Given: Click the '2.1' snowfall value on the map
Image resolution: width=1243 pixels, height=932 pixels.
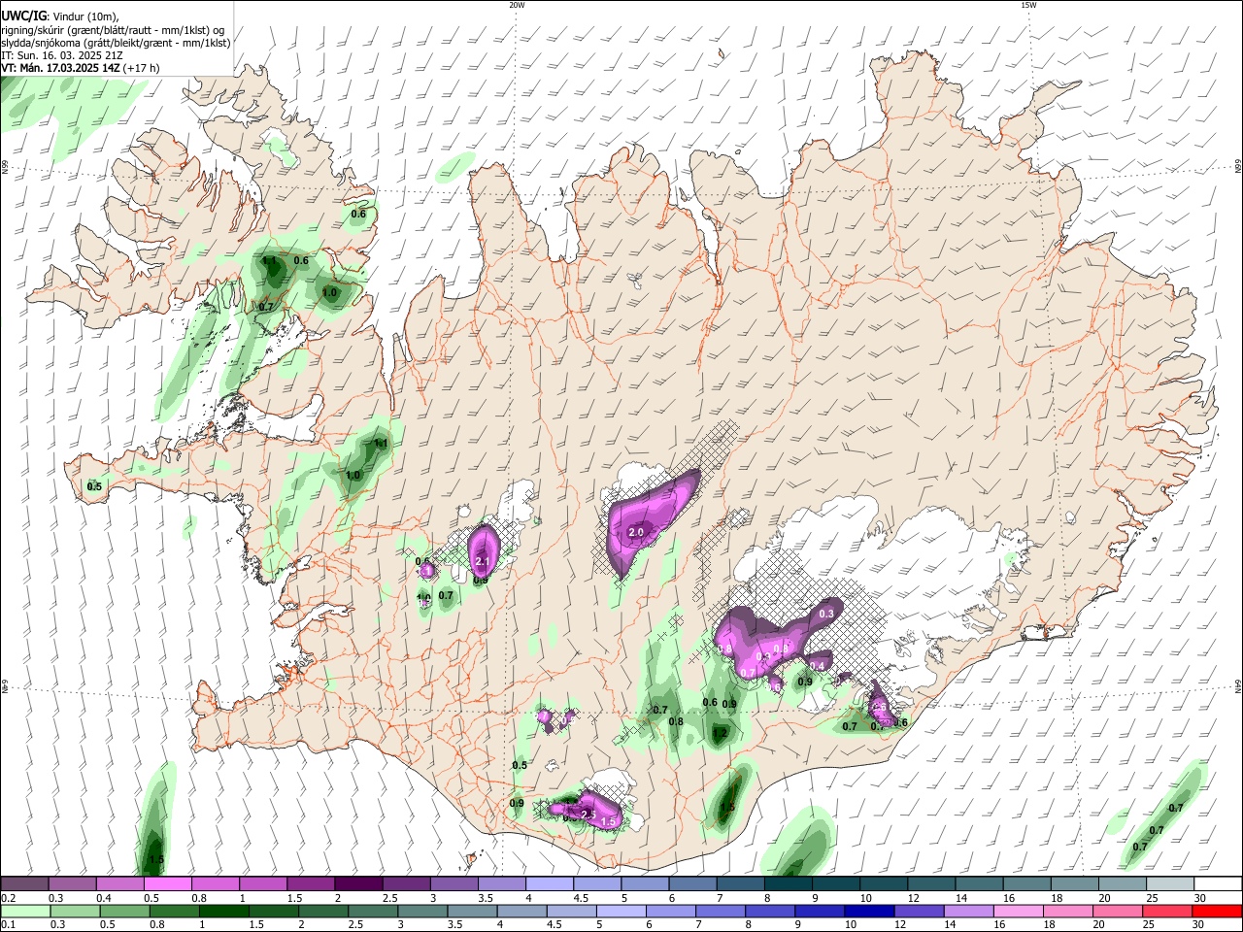Looking at the screenshot, I should pyautogui.click(x=482, y=561).
